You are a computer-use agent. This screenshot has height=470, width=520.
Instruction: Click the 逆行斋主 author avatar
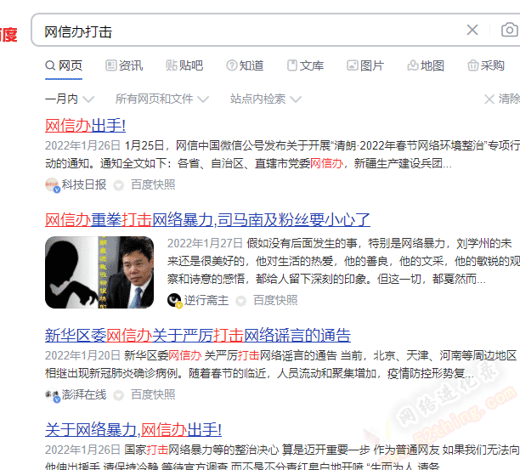[x=174, y=301]
